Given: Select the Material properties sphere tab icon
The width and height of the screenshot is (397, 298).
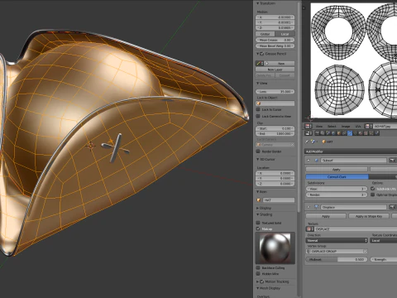Looking at the screenshot, I should (361, 133).
